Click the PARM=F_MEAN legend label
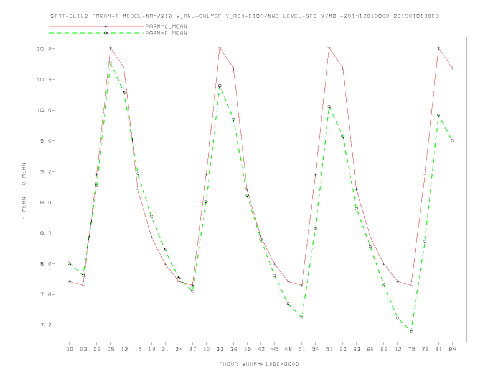 [x=166, y=33]
